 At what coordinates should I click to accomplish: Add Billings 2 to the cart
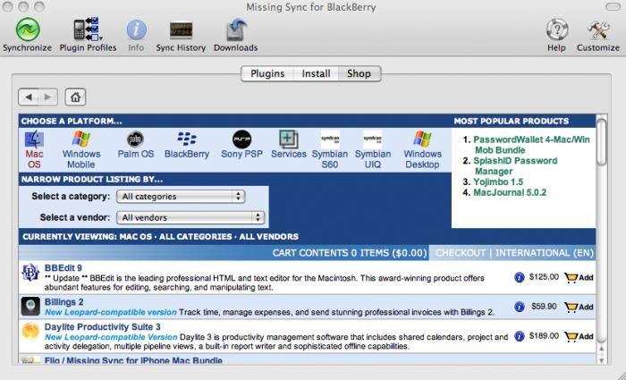tap(579, 307)
